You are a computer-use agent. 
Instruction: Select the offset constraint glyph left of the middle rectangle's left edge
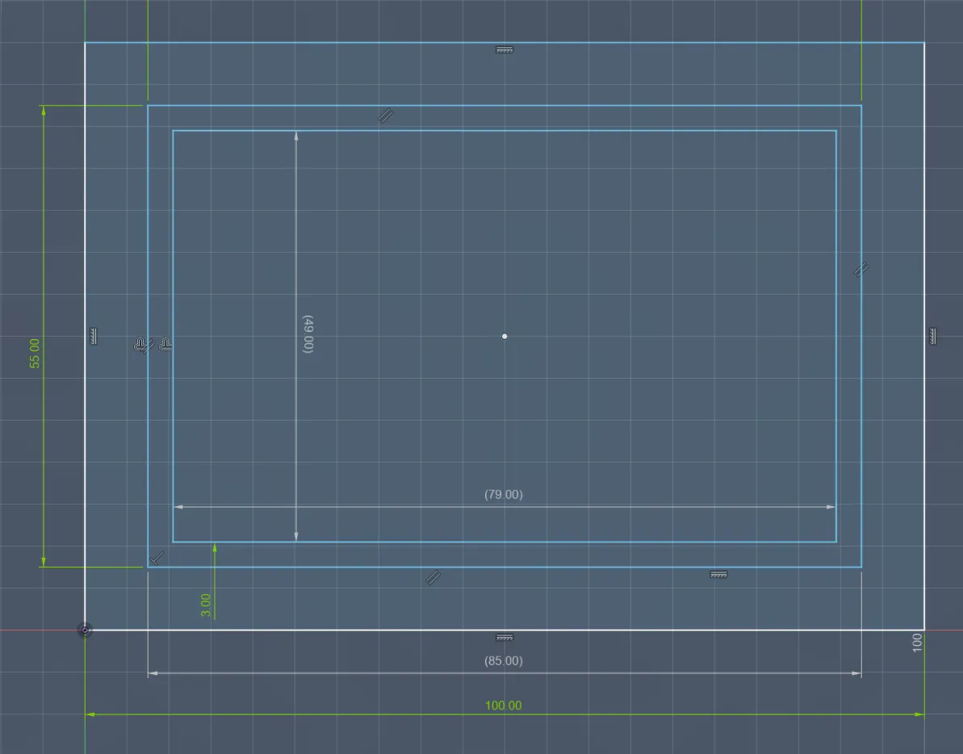140,345
